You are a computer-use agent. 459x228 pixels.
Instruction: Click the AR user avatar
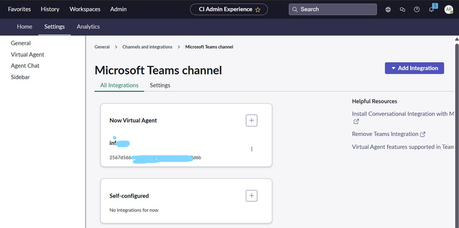point(449,10)
